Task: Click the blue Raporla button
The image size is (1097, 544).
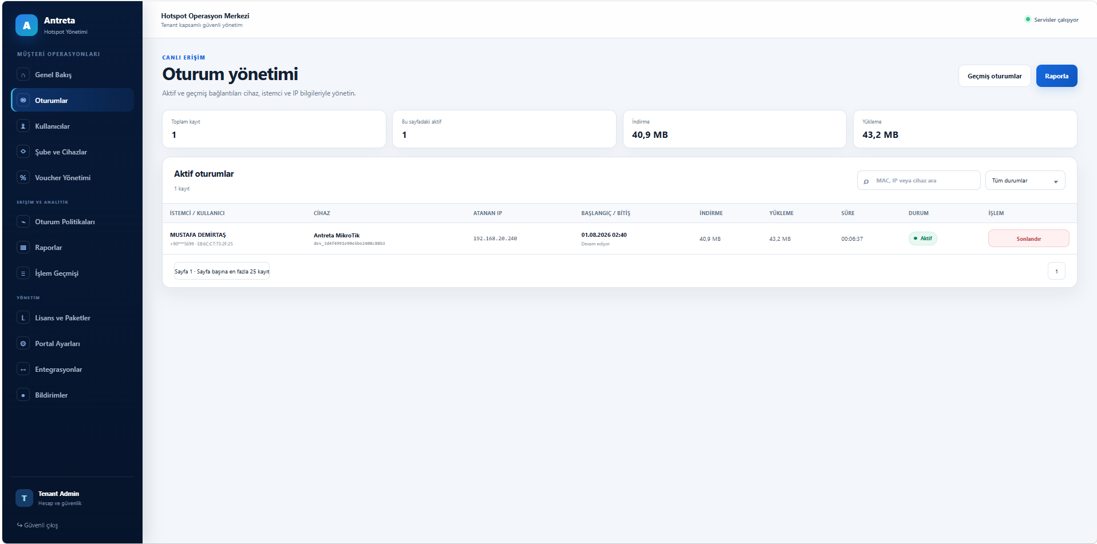Action: pyautogui.click(x=1056, y=76)
